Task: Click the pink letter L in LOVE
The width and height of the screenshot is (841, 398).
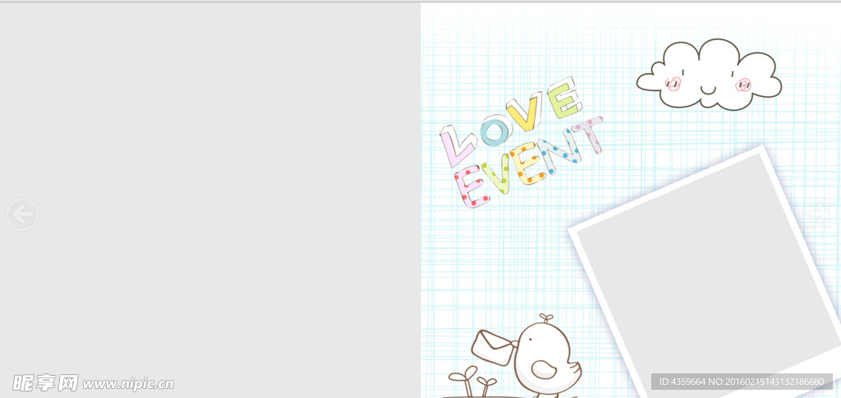Action: tap(457, 145)
